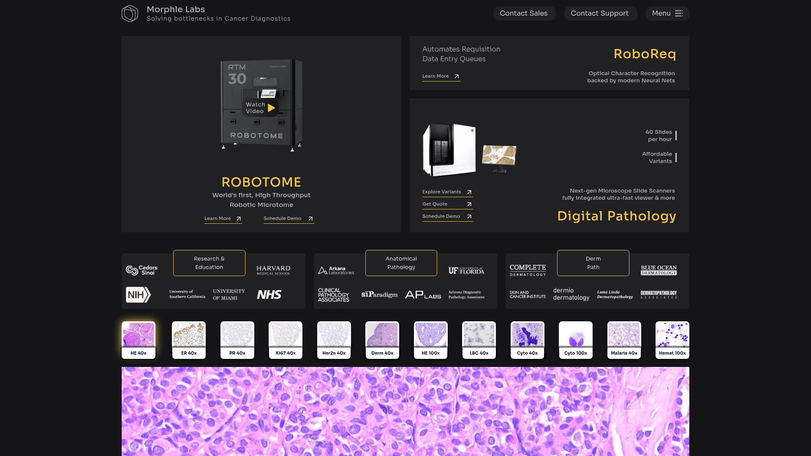Select the Derm Path tab
This screenshot has height=456, width=811.
(x=593, y=263)
